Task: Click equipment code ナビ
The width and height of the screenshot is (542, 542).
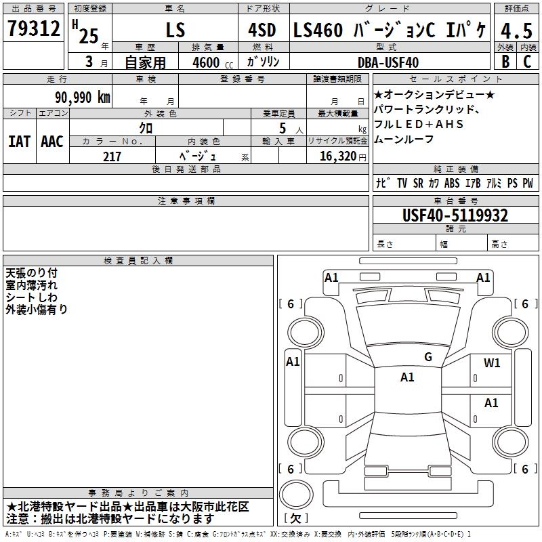Action: (x=383, y=183)
